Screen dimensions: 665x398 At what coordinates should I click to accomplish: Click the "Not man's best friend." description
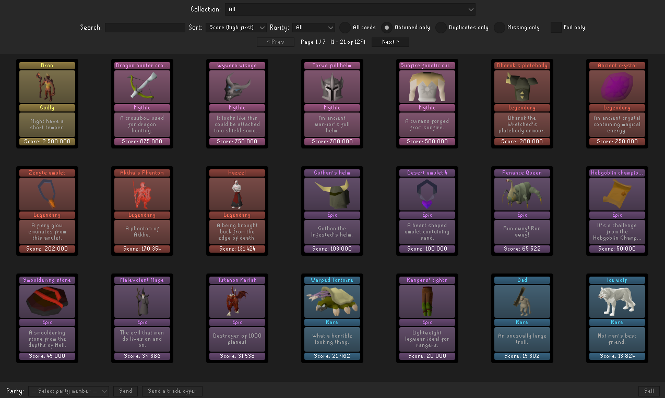coord(617,339)
